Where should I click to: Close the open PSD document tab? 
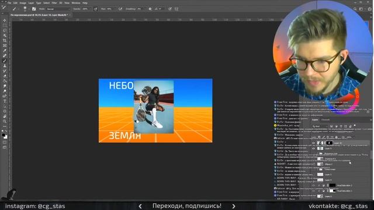[x=70, y=15]
